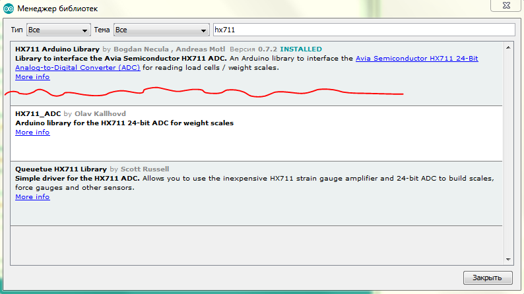The image size is (524, 294).
Task: Open the Тема filter dropdown
Action: coord(162,30)
